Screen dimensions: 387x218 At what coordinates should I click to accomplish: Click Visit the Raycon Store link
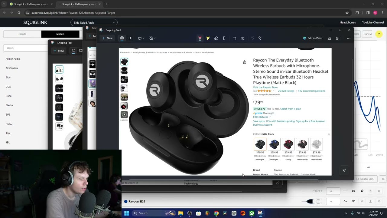(265, 88)
